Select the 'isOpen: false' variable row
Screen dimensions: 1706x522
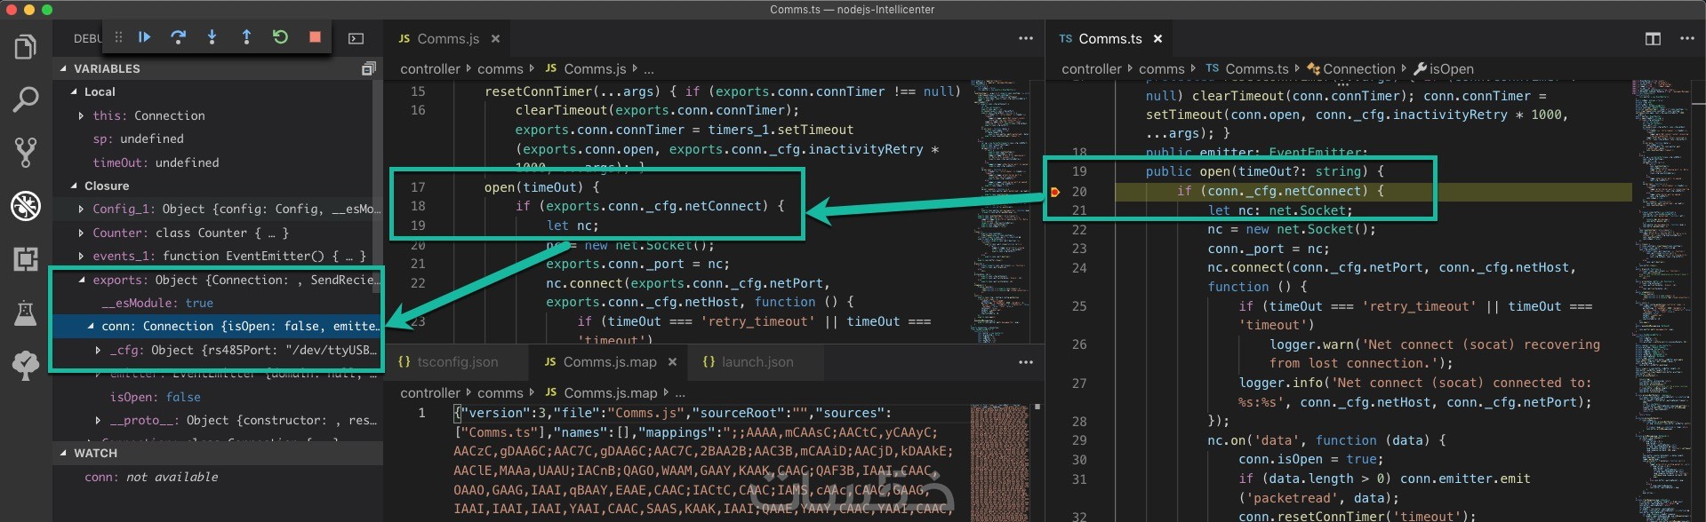(x=218, y=397)
